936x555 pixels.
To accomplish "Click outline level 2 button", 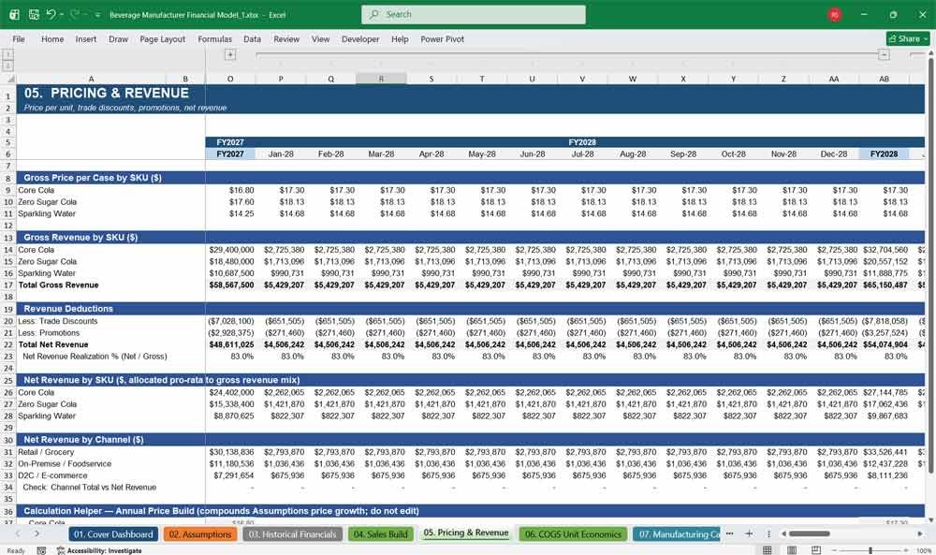I will [7, 65].
